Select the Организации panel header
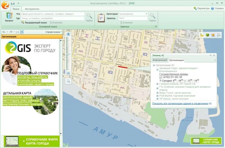Image resolution: width=225 pixels, height=148 pixels. (31, 37)
